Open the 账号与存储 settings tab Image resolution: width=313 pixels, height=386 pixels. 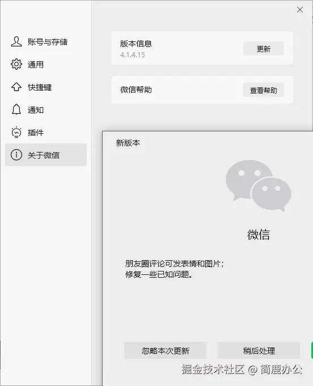coord(46,42)
